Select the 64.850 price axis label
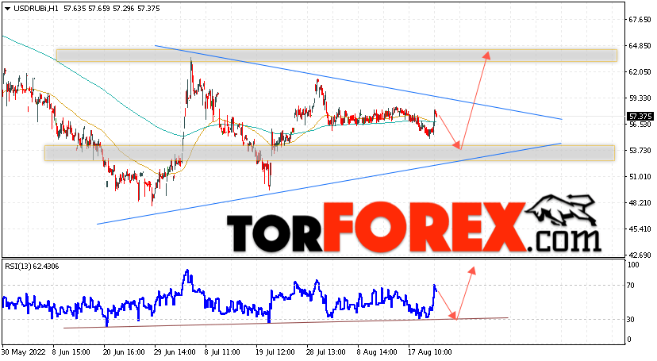 pyautogui.click(x=640, y=46)
